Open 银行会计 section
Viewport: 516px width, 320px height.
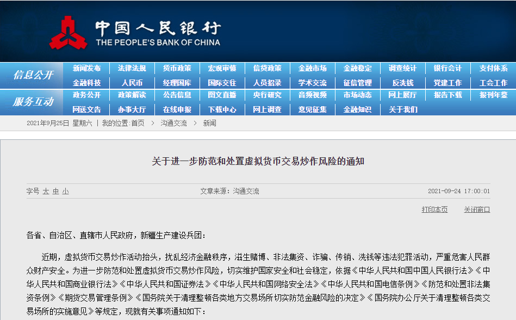[x=447, y=68]
